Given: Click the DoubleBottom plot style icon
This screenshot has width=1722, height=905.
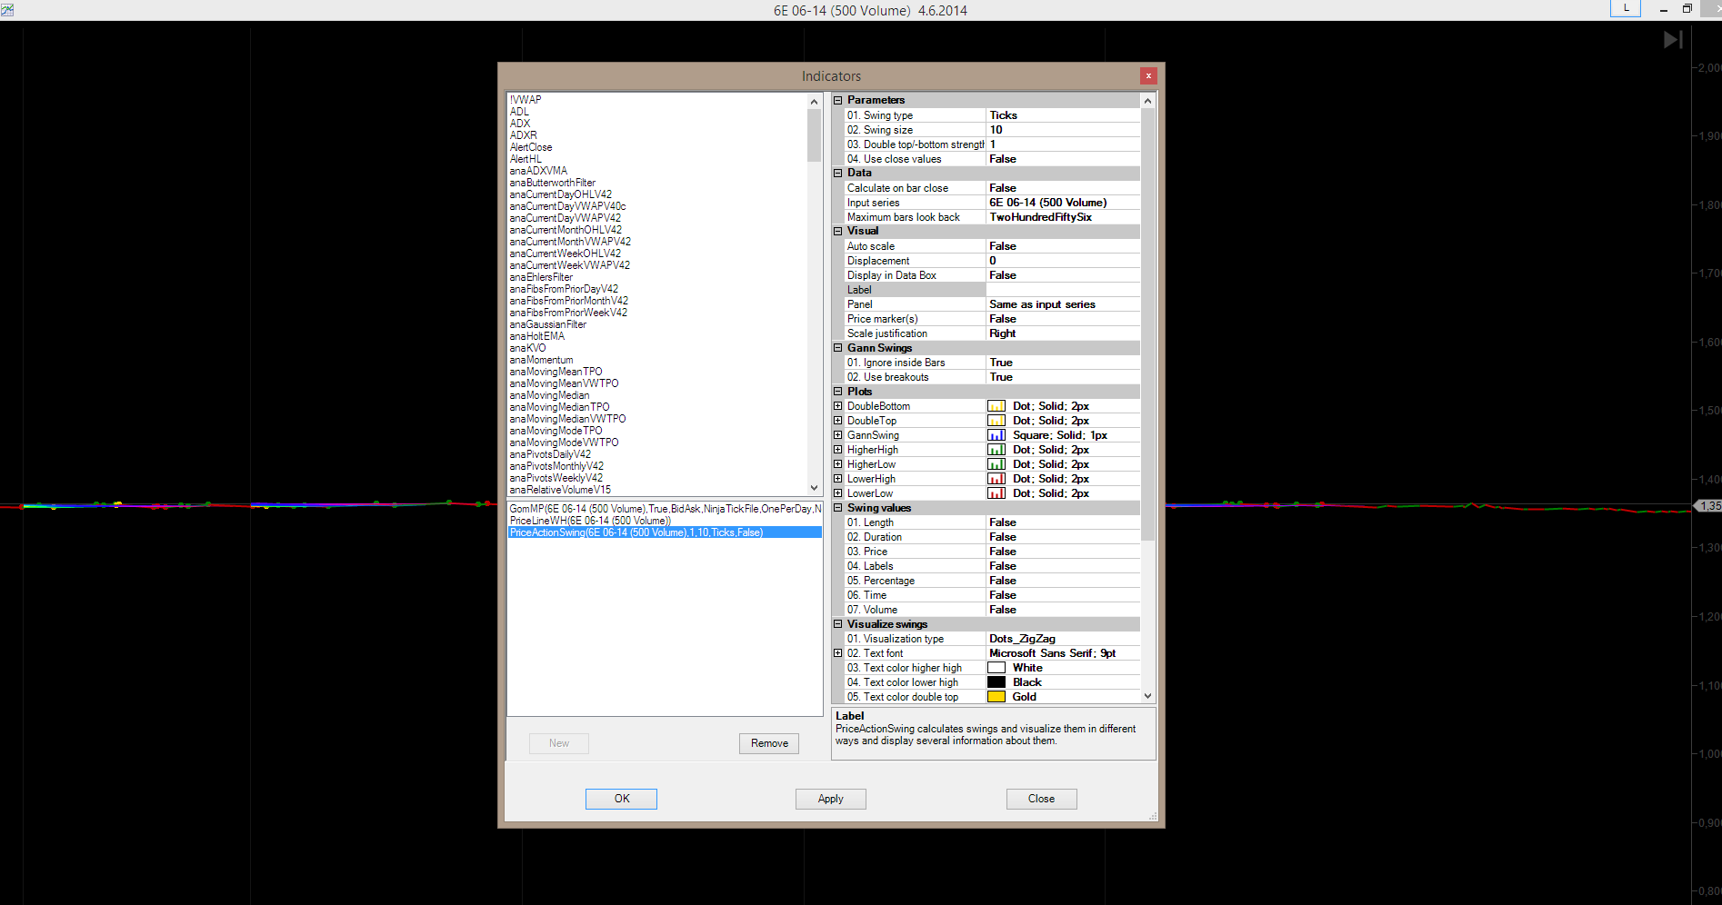Looking at the screenshot, I should pos(996,406).
